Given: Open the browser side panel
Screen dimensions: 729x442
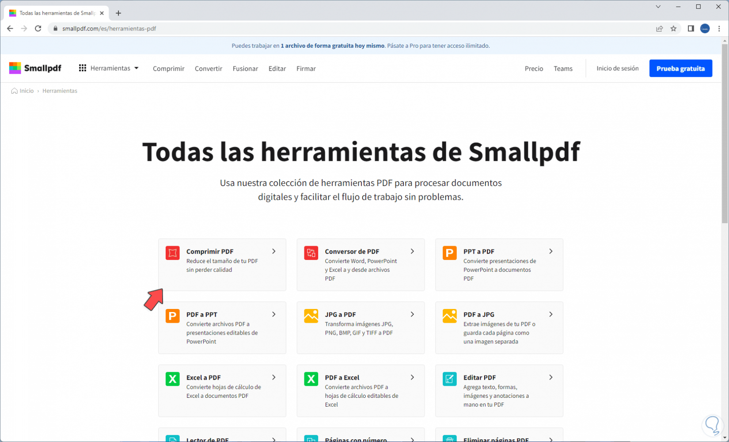Looking at the screenshot, I should pos(691,28).
